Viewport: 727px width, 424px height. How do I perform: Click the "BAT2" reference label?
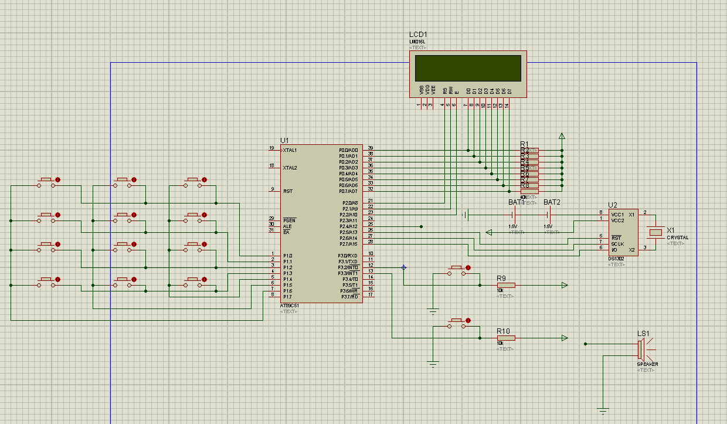click(x=552, y=202)
